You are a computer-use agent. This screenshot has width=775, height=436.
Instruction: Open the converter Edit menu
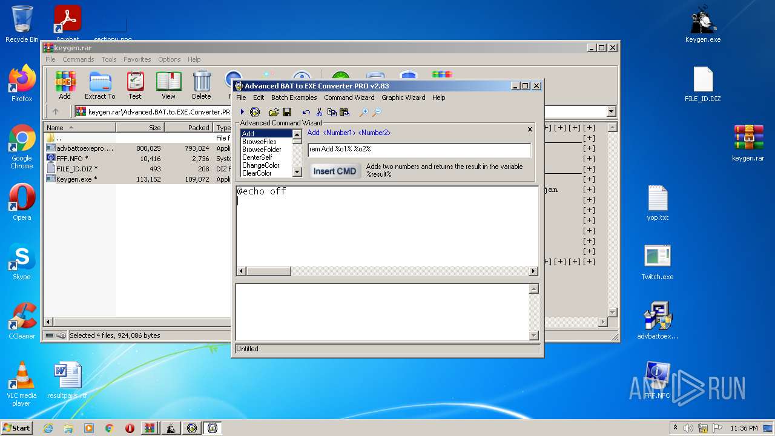pyautogui.click(x=259, y=97)
